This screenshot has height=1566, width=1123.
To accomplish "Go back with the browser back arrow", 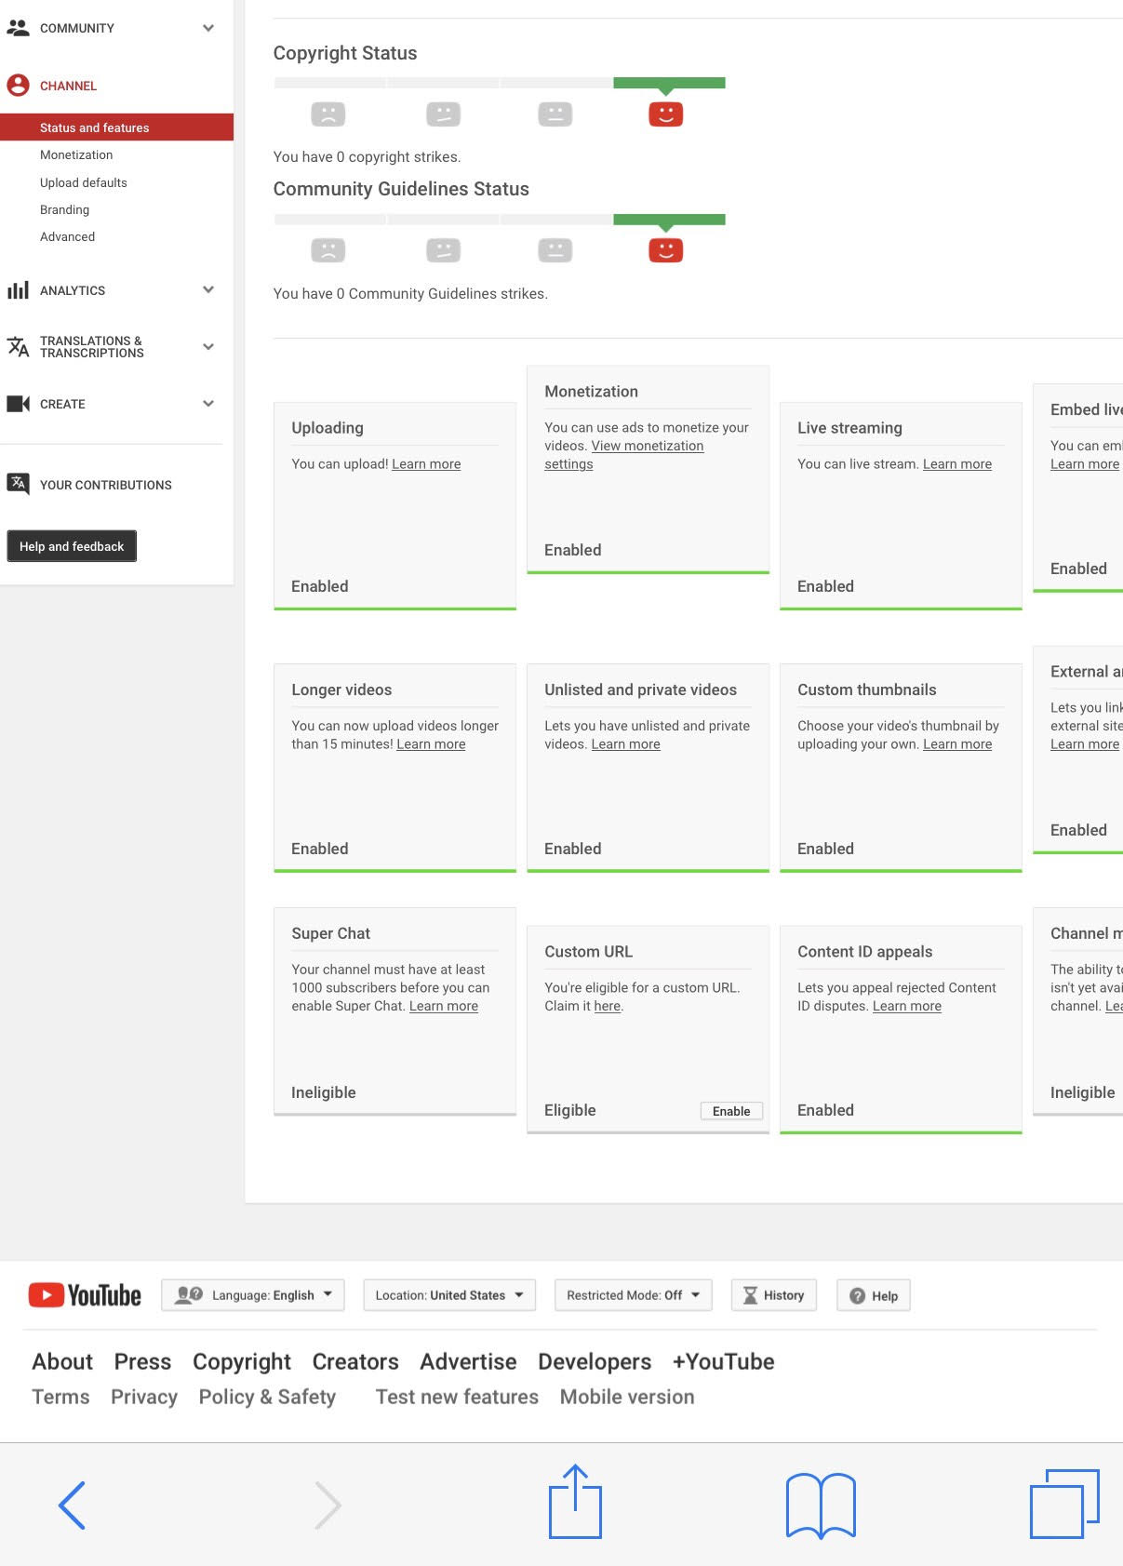I will pyautogui.click(x=72, y=1505).
